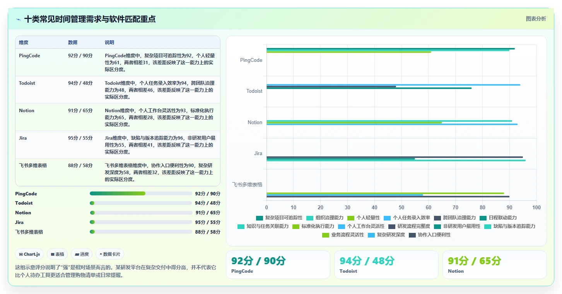
Task: Click the 业务流程灵活性 legend color swatch
Action: (325, 235)
